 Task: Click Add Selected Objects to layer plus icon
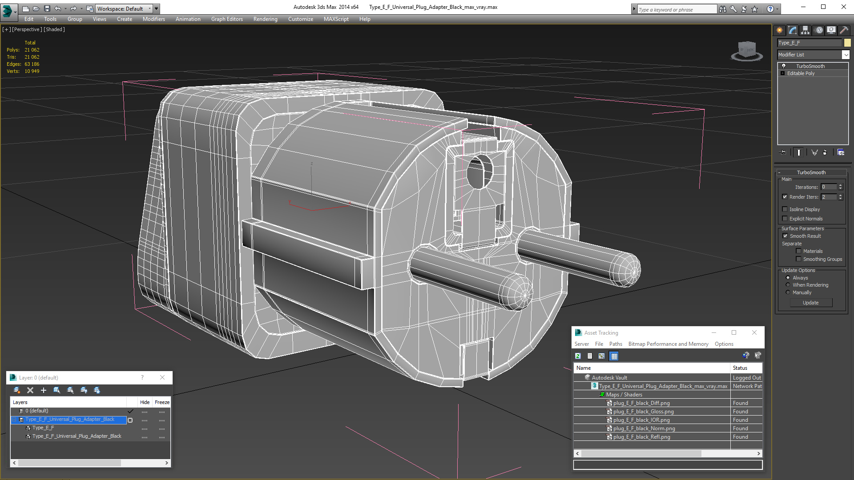(44, 390)
